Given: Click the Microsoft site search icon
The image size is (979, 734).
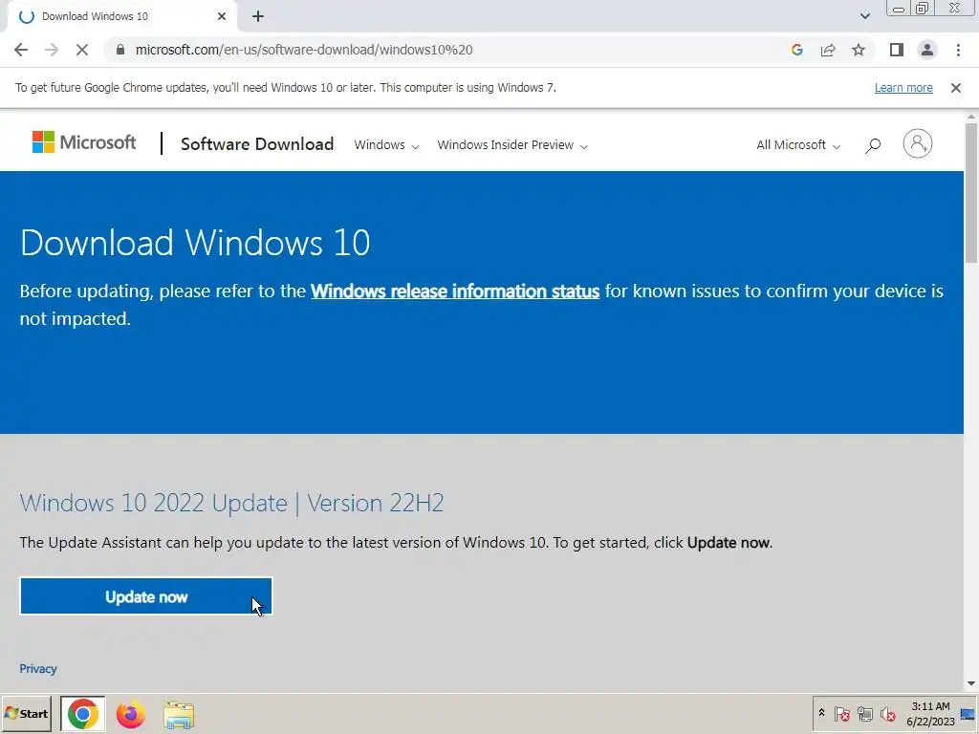Looking at the screenshot, I should click(x=873, y=145).
